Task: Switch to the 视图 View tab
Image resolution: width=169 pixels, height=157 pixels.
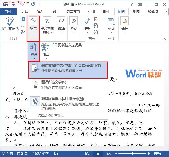Action: pyautogui.click(x=136, y=12)
